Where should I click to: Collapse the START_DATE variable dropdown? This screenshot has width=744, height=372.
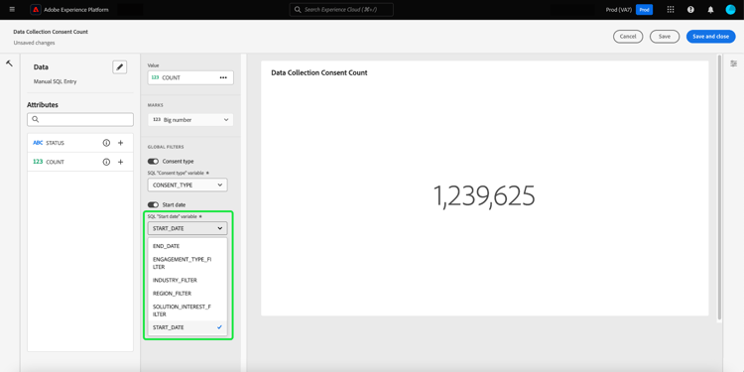(187, 228)
